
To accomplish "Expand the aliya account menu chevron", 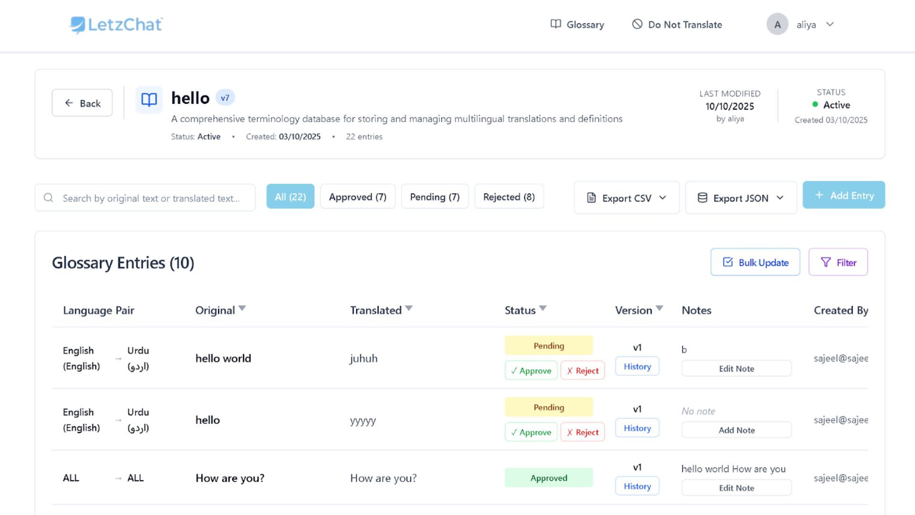I will (830, 24).
